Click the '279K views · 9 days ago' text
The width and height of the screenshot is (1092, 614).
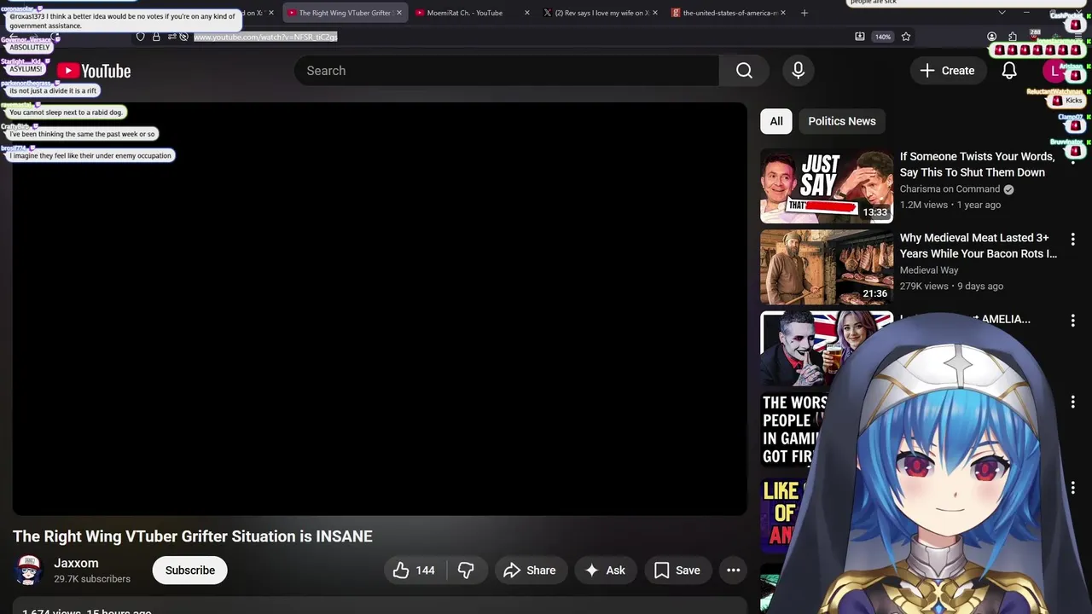pos(951,286)
